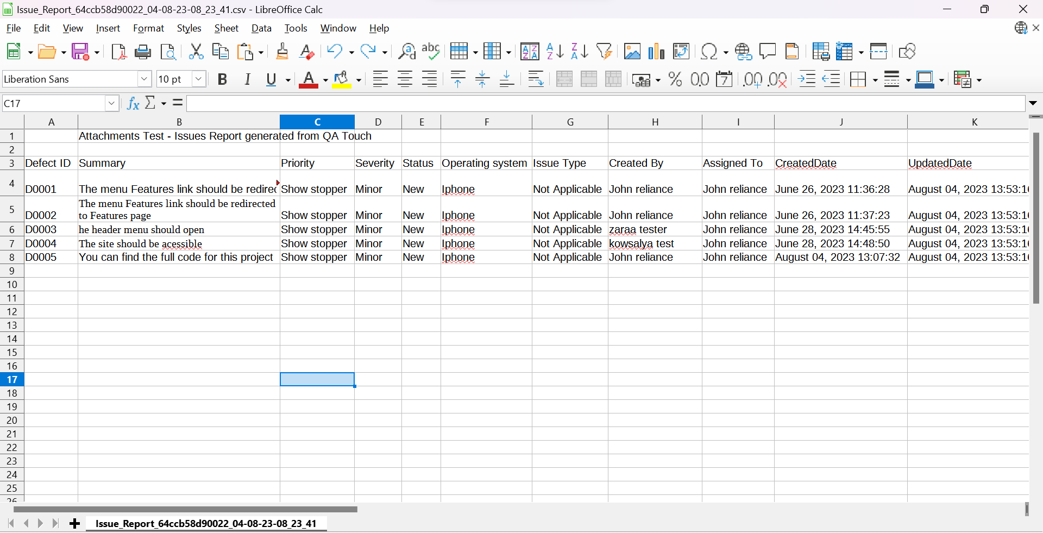Click the Insert Hyperlink icon
Screen dimensions: 1043x533
coord(743,52)
